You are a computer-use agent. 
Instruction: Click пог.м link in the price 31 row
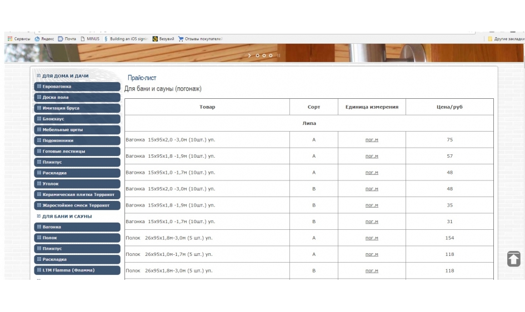coord(372,222)
